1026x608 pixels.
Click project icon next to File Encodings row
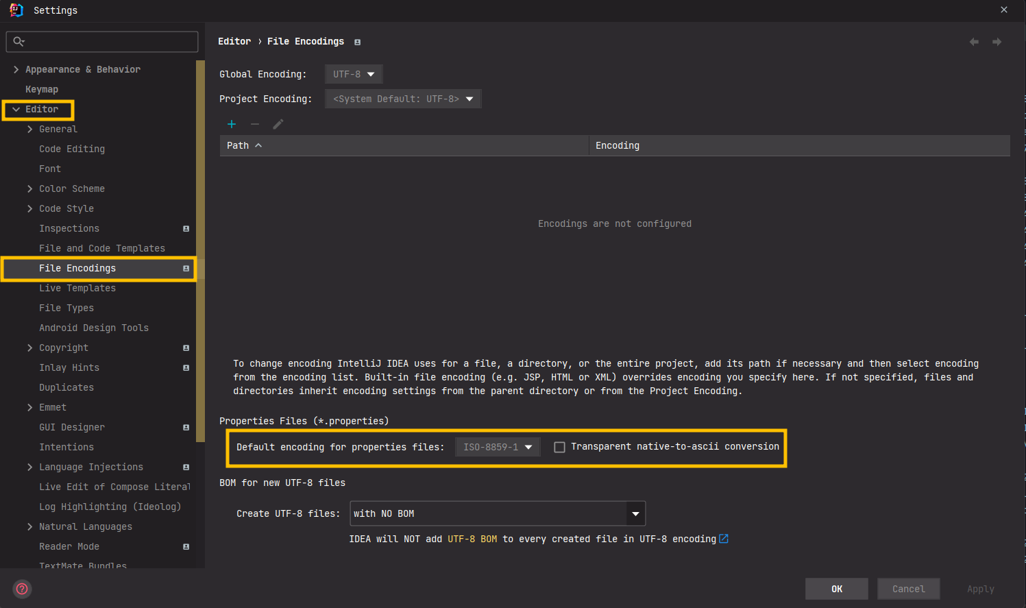186,269
